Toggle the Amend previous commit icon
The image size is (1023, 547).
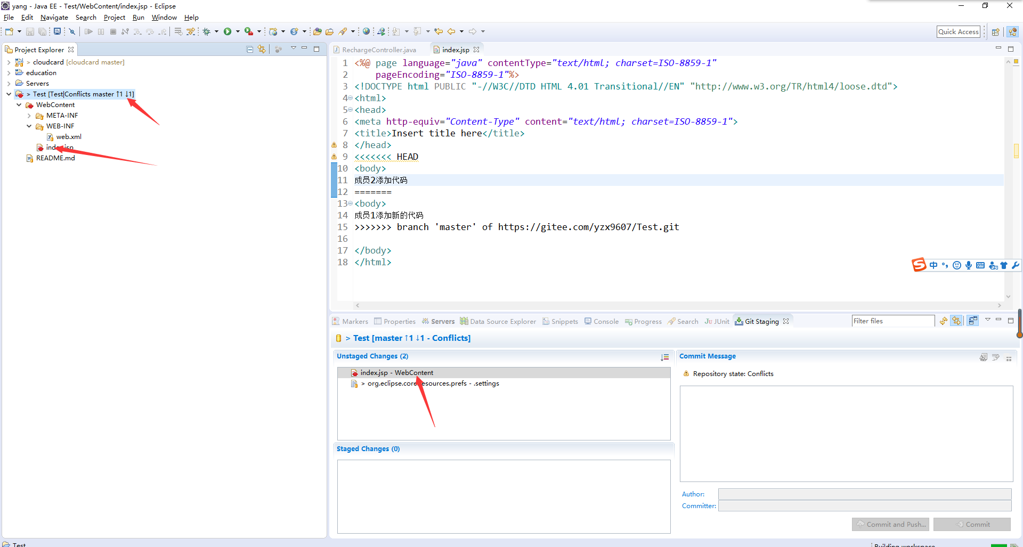(984, 357)
